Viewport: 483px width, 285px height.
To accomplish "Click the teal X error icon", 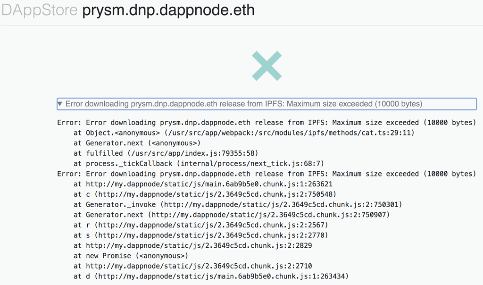I will point(266,66).
